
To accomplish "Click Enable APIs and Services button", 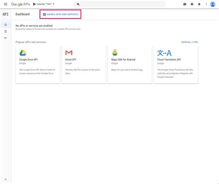I will click(61, 14).
